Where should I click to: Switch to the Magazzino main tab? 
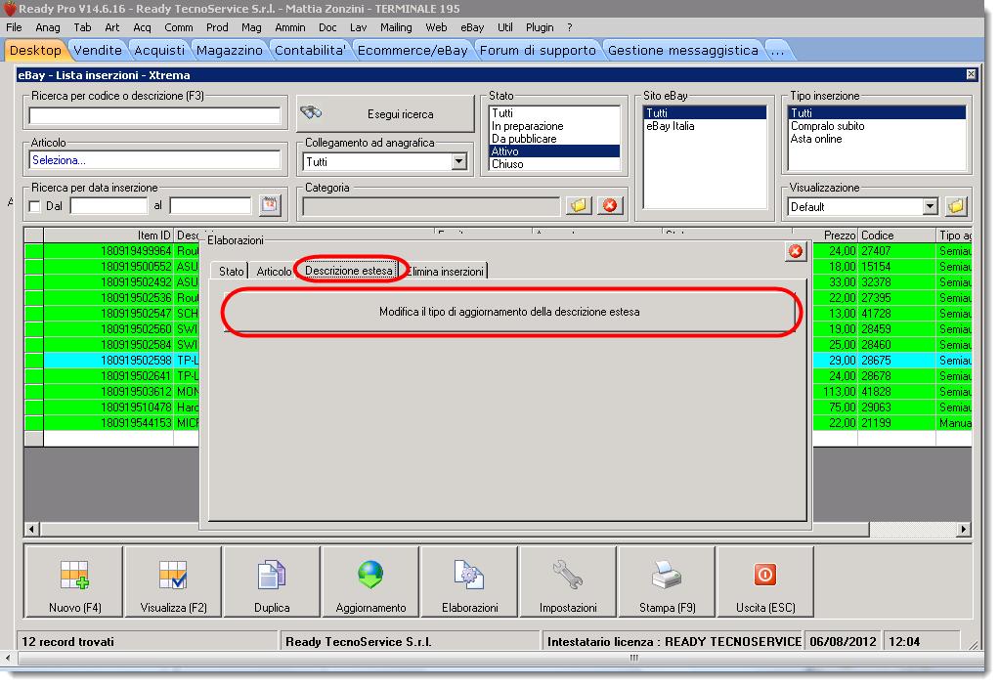[x=230, y=50]
